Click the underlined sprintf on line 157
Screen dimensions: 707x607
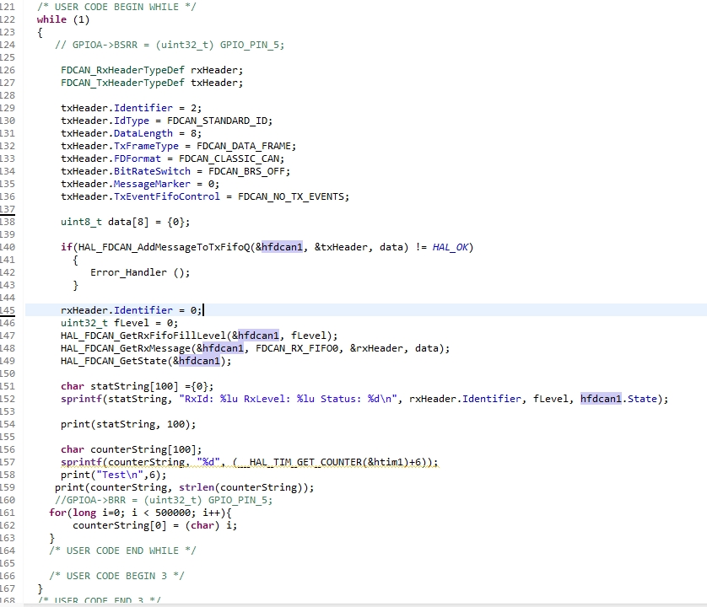click(x=81, y=462)
